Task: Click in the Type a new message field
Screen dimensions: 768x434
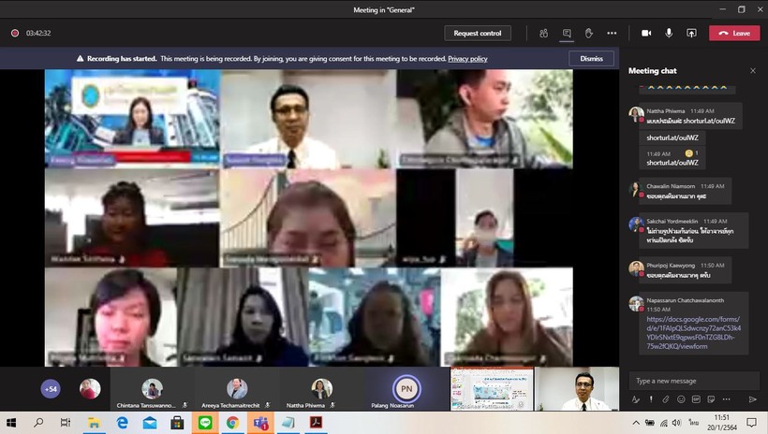Action: coord(694,381)
